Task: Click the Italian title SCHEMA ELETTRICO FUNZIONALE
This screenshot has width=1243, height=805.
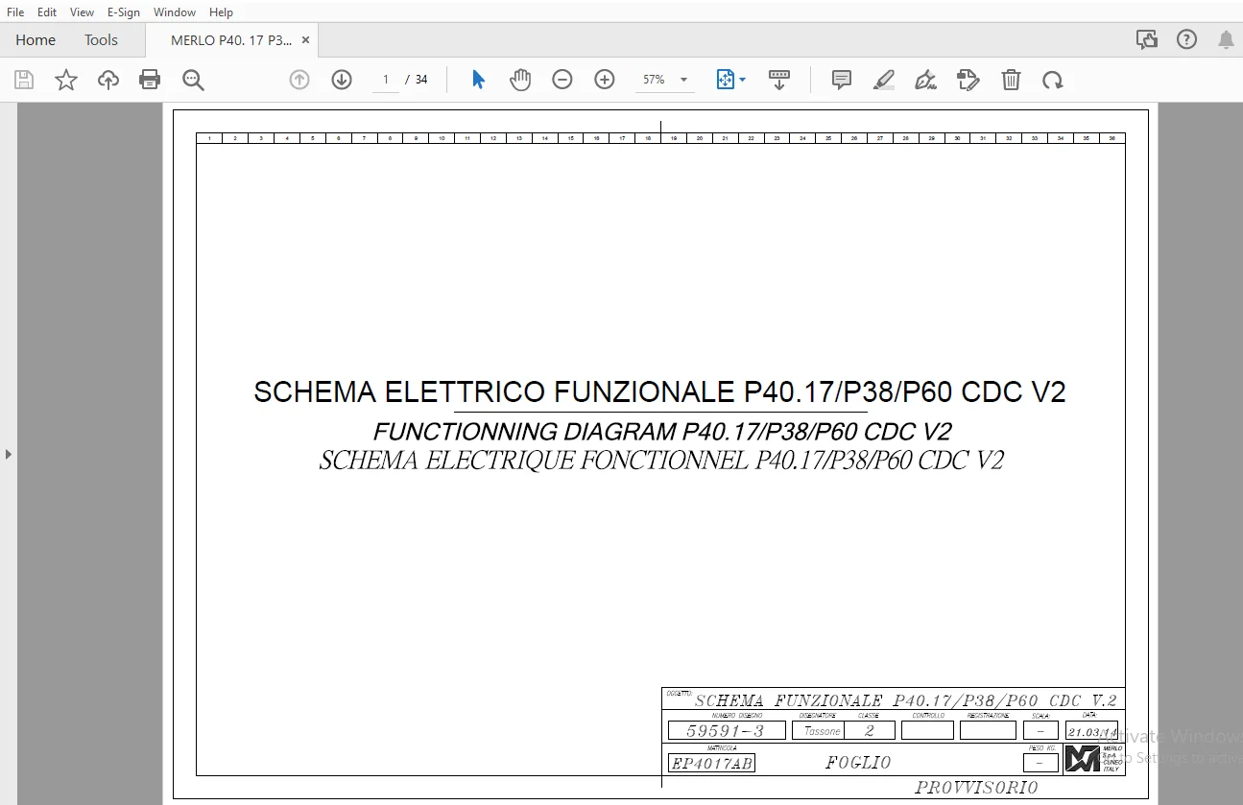Action: pos(659,391)
